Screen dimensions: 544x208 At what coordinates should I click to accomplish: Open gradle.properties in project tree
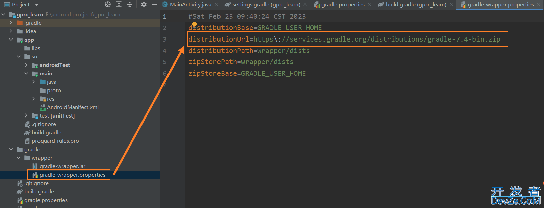coord(46,200)
